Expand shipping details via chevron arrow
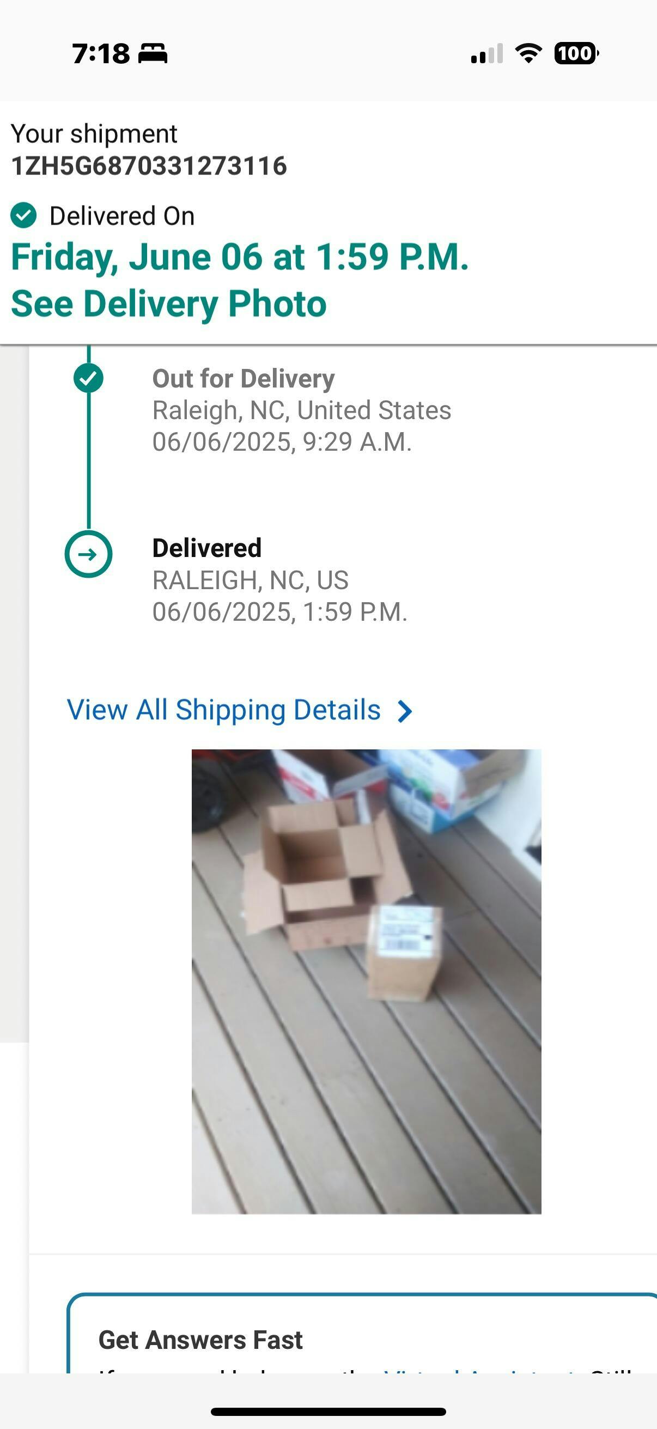Image resolution: width=657 pixels, height=1429 pixels. pos(405,711)
